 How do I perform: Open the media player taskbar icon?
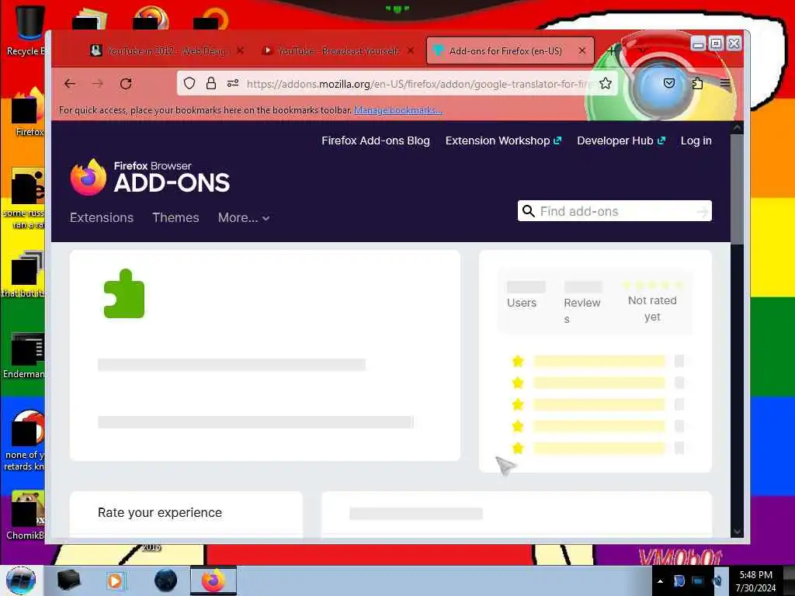click(115, 580)
